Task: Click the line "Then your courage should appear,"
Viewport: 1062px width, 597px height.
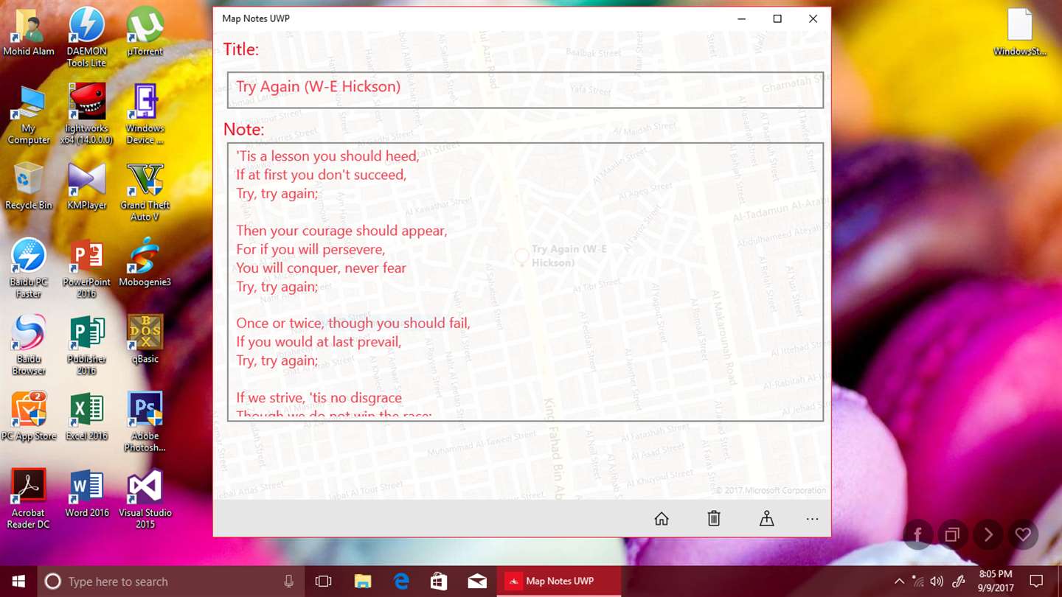Action: pyautogui.click(x=341, y=231)
